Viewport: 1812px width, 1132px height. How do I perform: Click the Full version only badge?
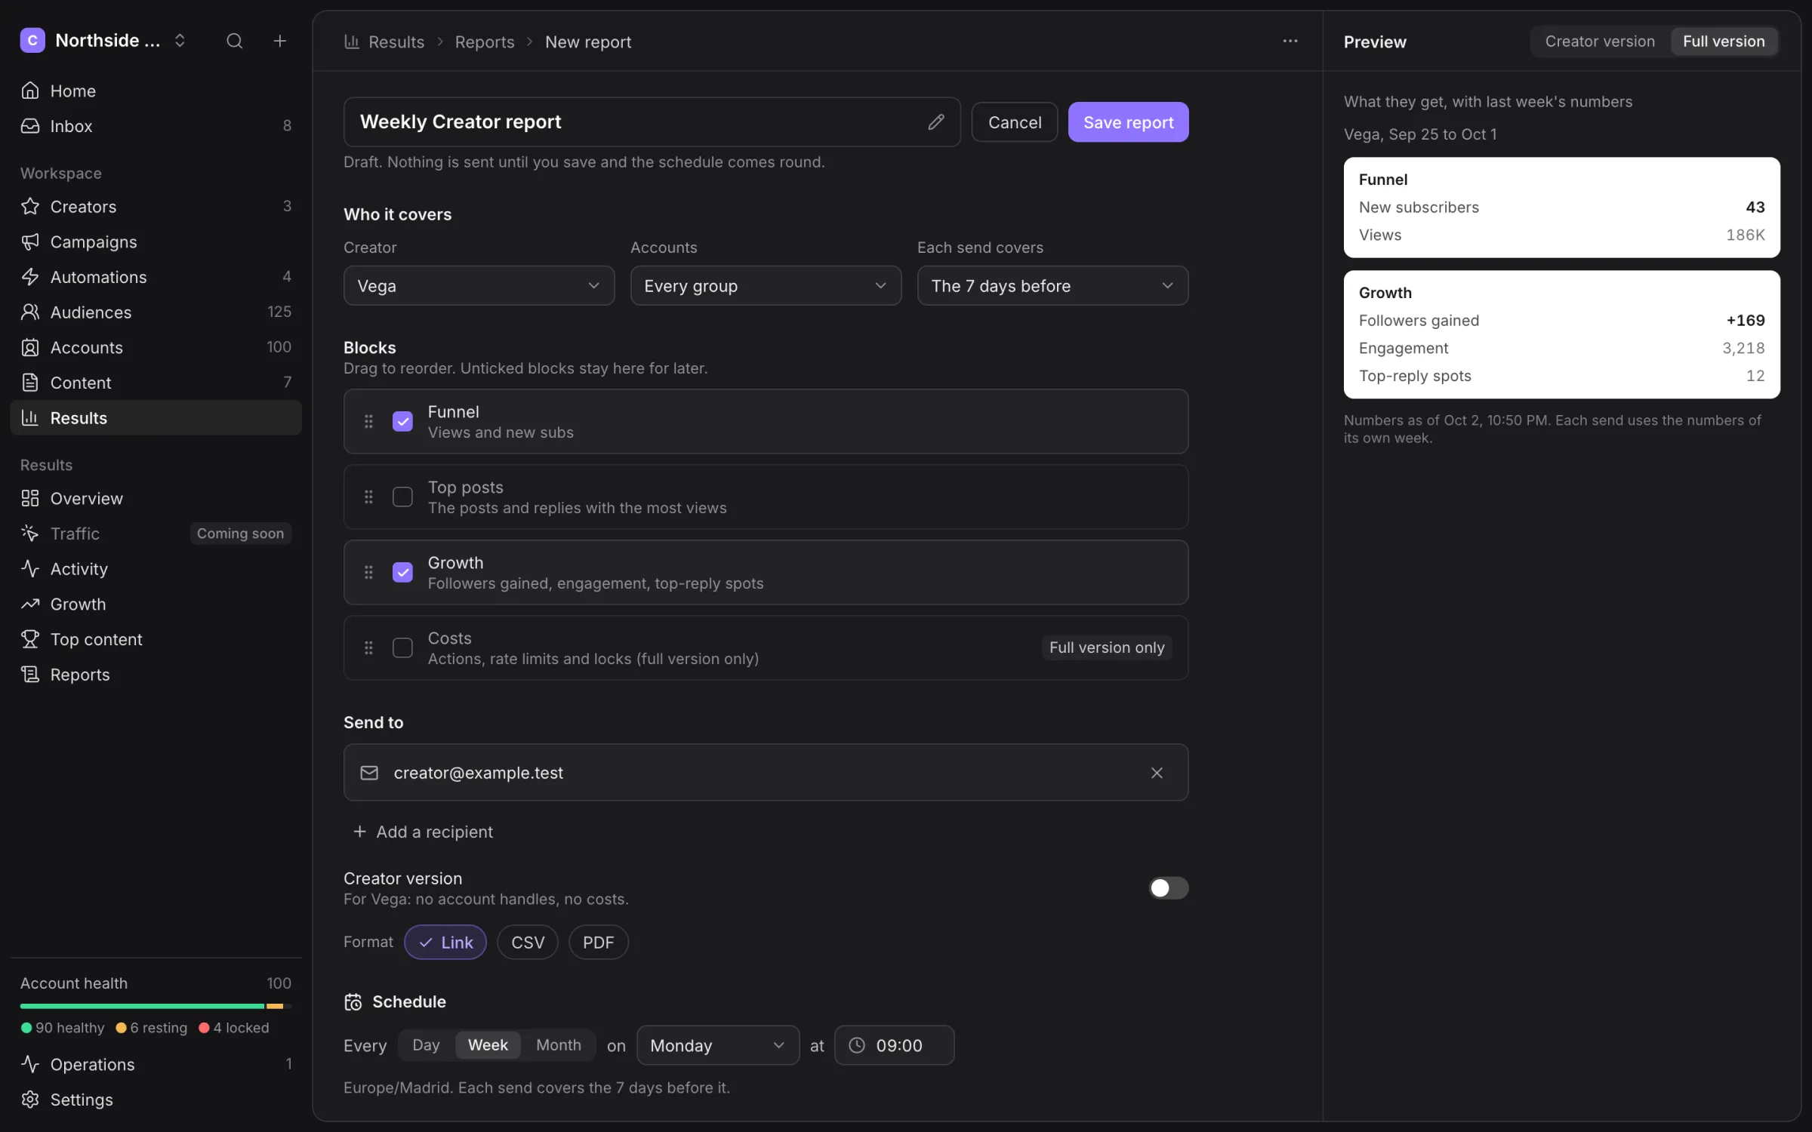pos(1107,648)
